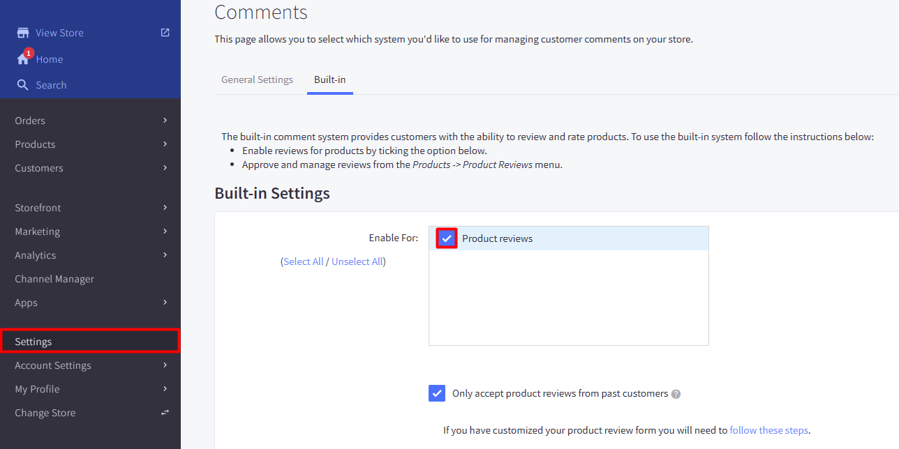Click the Select All link
Screen dimensions: 899x449
click(304, 261)
